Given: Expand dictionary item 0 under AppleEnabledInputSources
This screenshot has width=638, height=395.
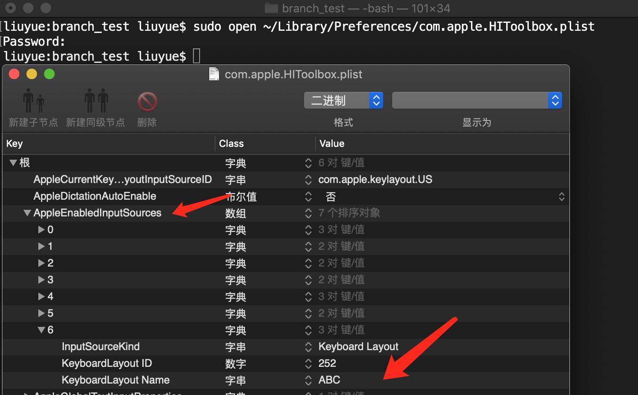Looking at the screenshot, I should pos(41,230).
